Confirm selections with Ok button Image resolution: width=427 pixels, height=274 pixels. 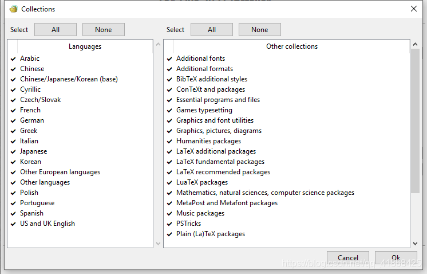396,257
